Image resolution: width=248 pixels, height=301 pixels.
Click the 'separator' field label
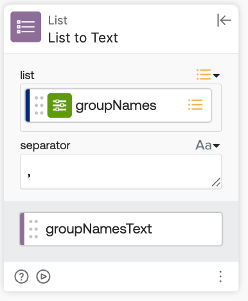(x=45, y=145)
